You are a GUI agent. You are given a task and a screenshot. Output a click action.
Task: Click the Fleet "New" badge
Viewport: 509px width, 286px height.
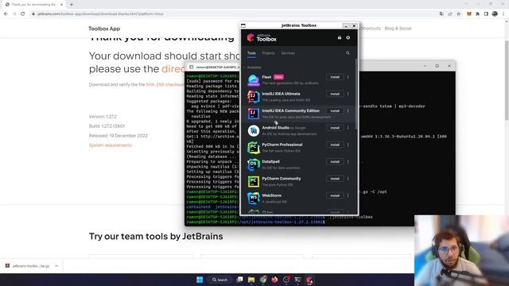(278, 77)
